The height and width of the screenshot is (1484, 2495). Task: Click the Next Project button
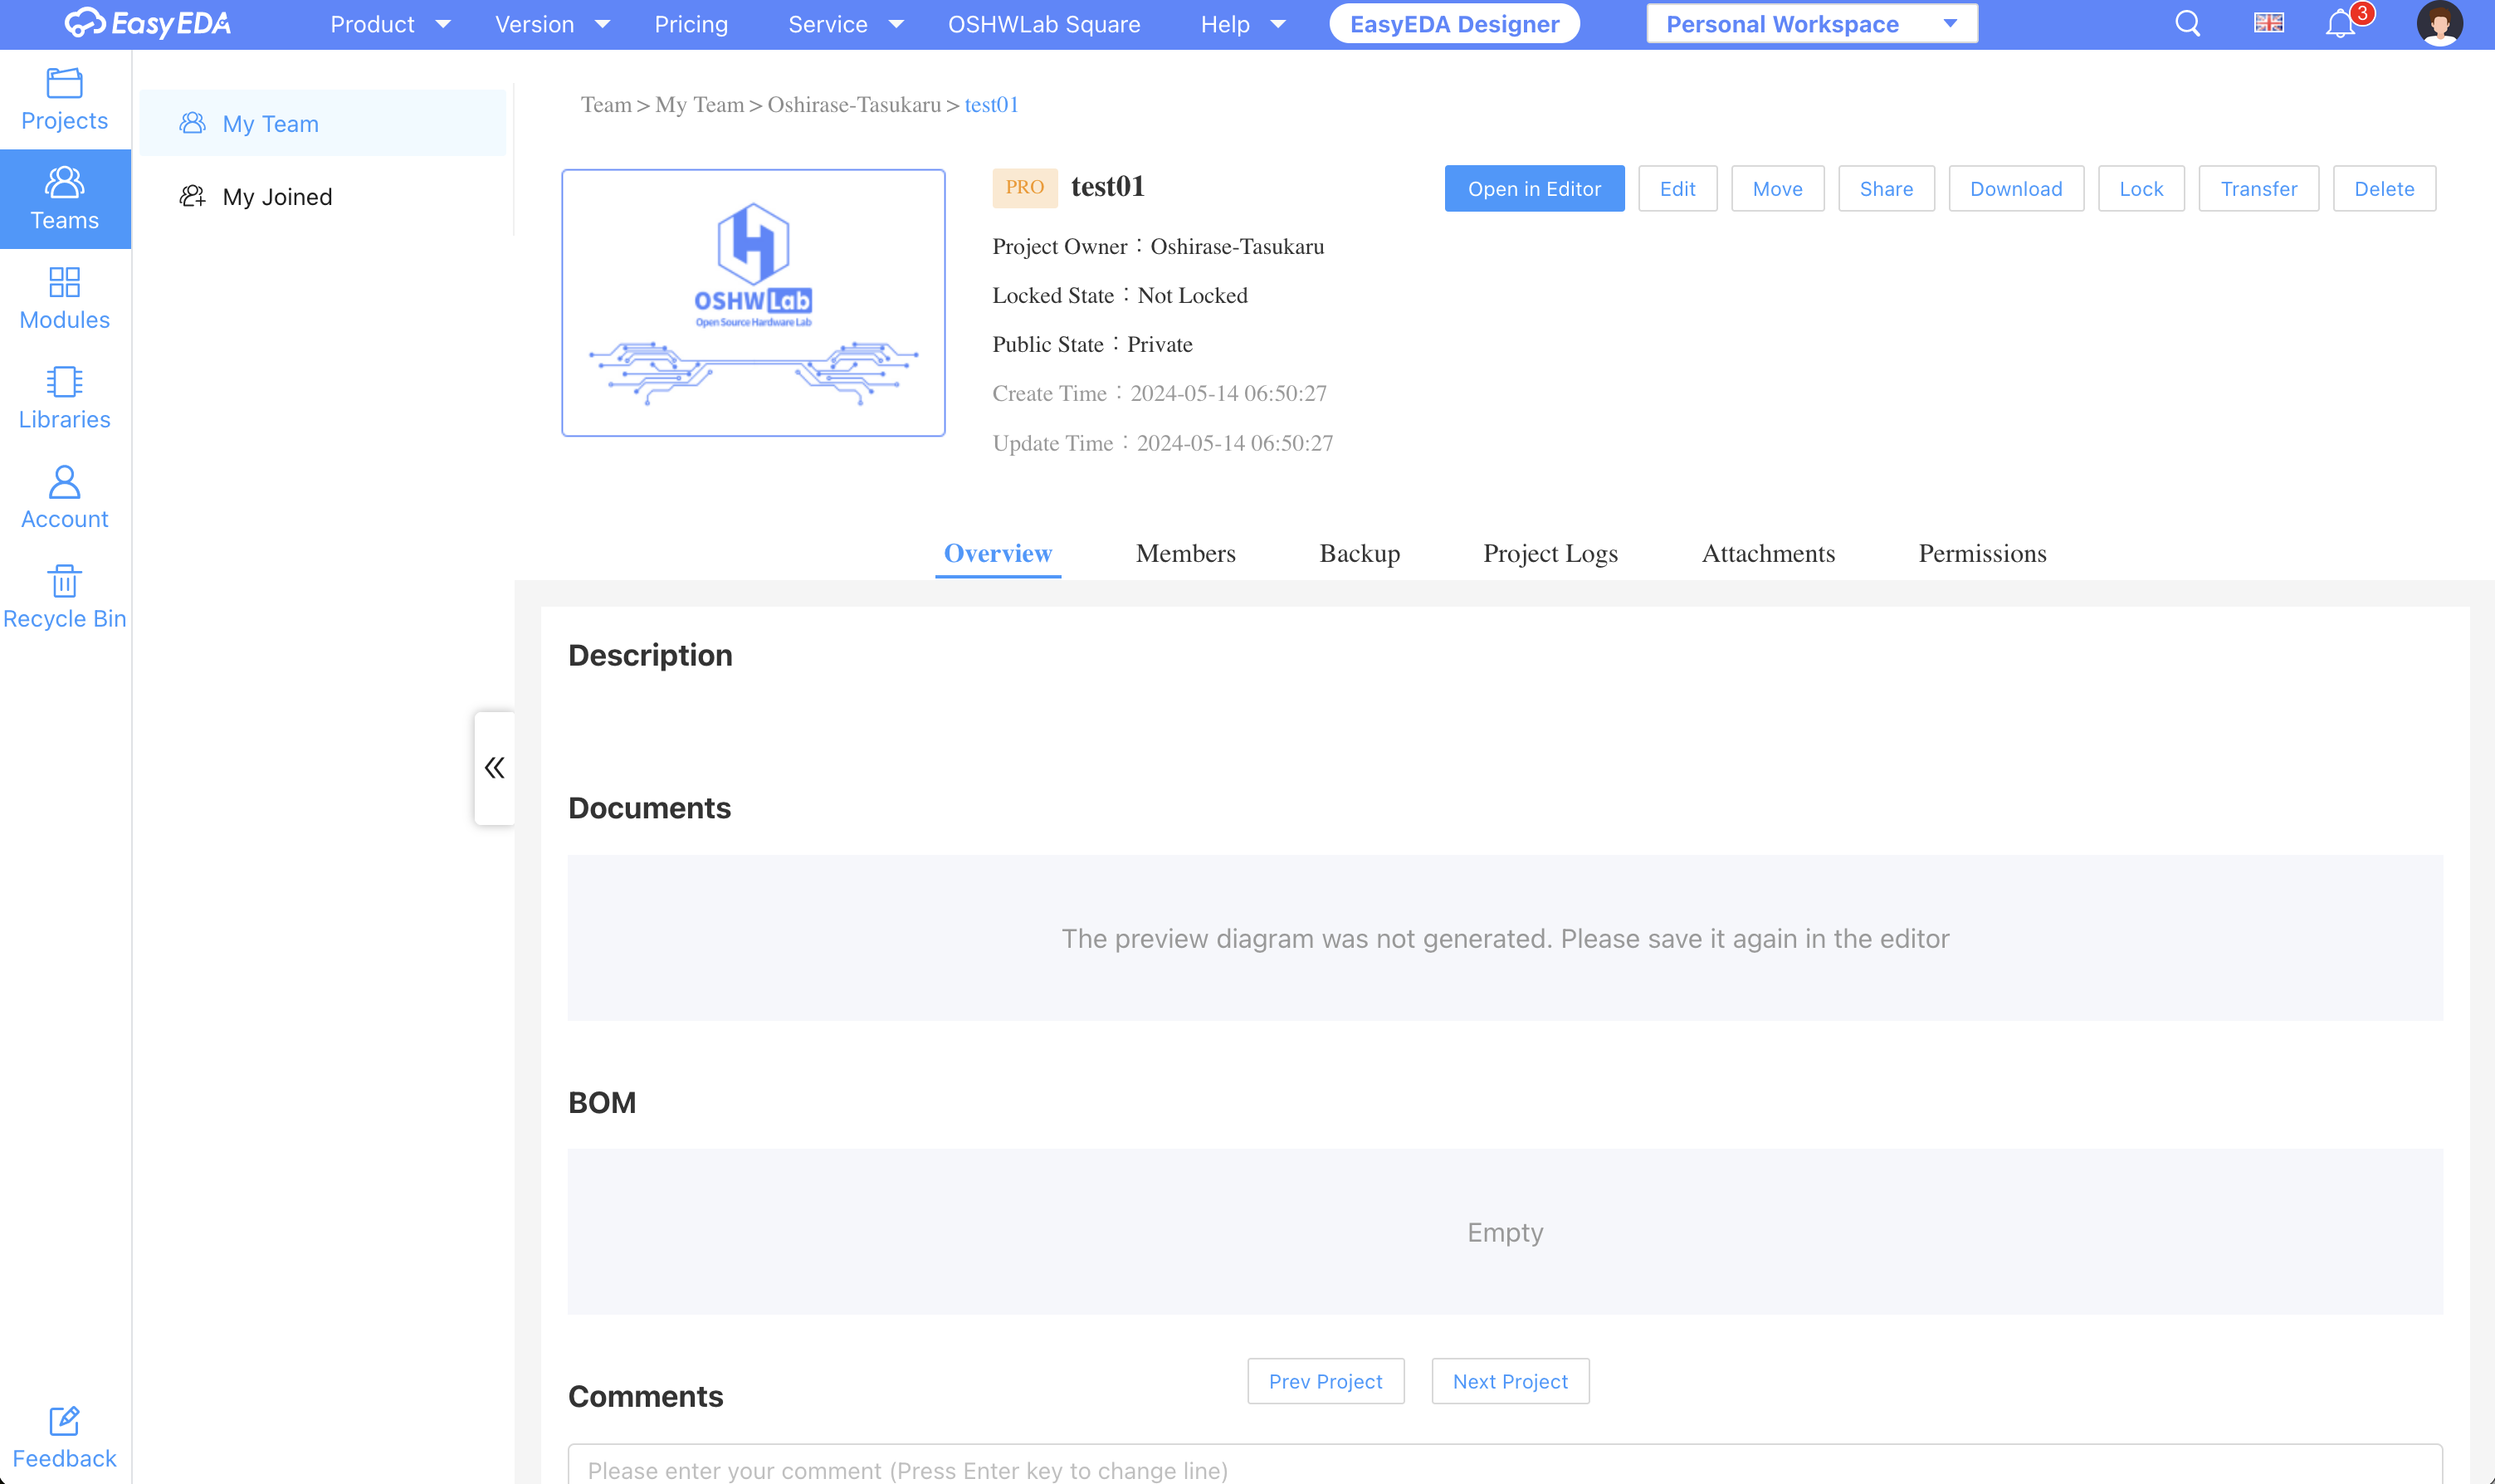point(1509,1381)
